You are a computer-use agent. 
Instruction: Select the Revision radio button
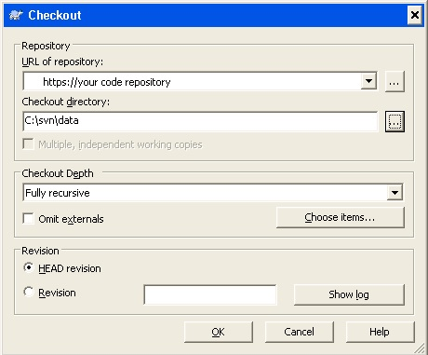tap(29, 292)
